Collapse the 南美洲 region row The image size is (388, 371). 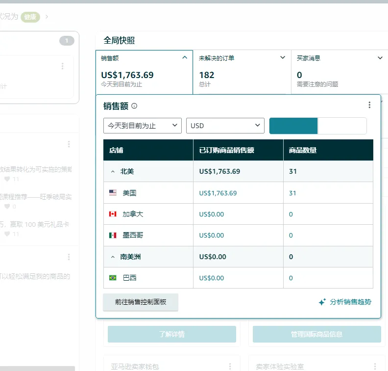coord(113,257)
